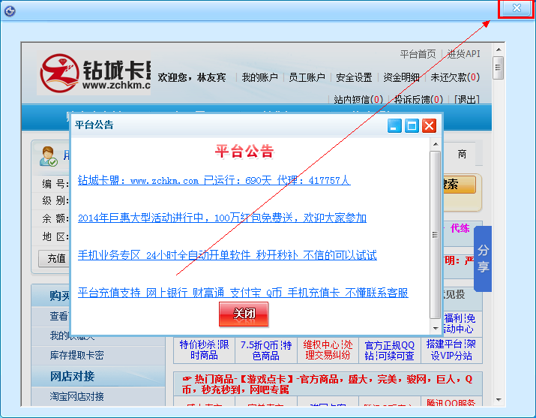
Task: Click the red 平台公告 heading text
Action: pyautogui.click(x=244, y=151)
